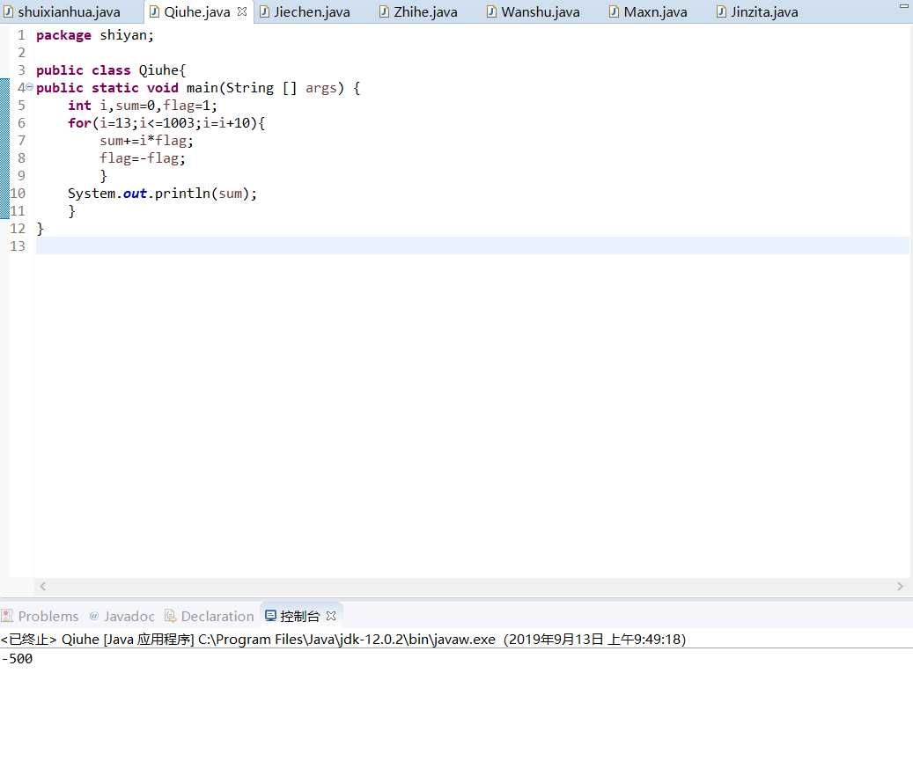The width and height of the screenshot is (913, 761).
Task: Click the Declaration view icon
Action: click(x=171, y=616)
